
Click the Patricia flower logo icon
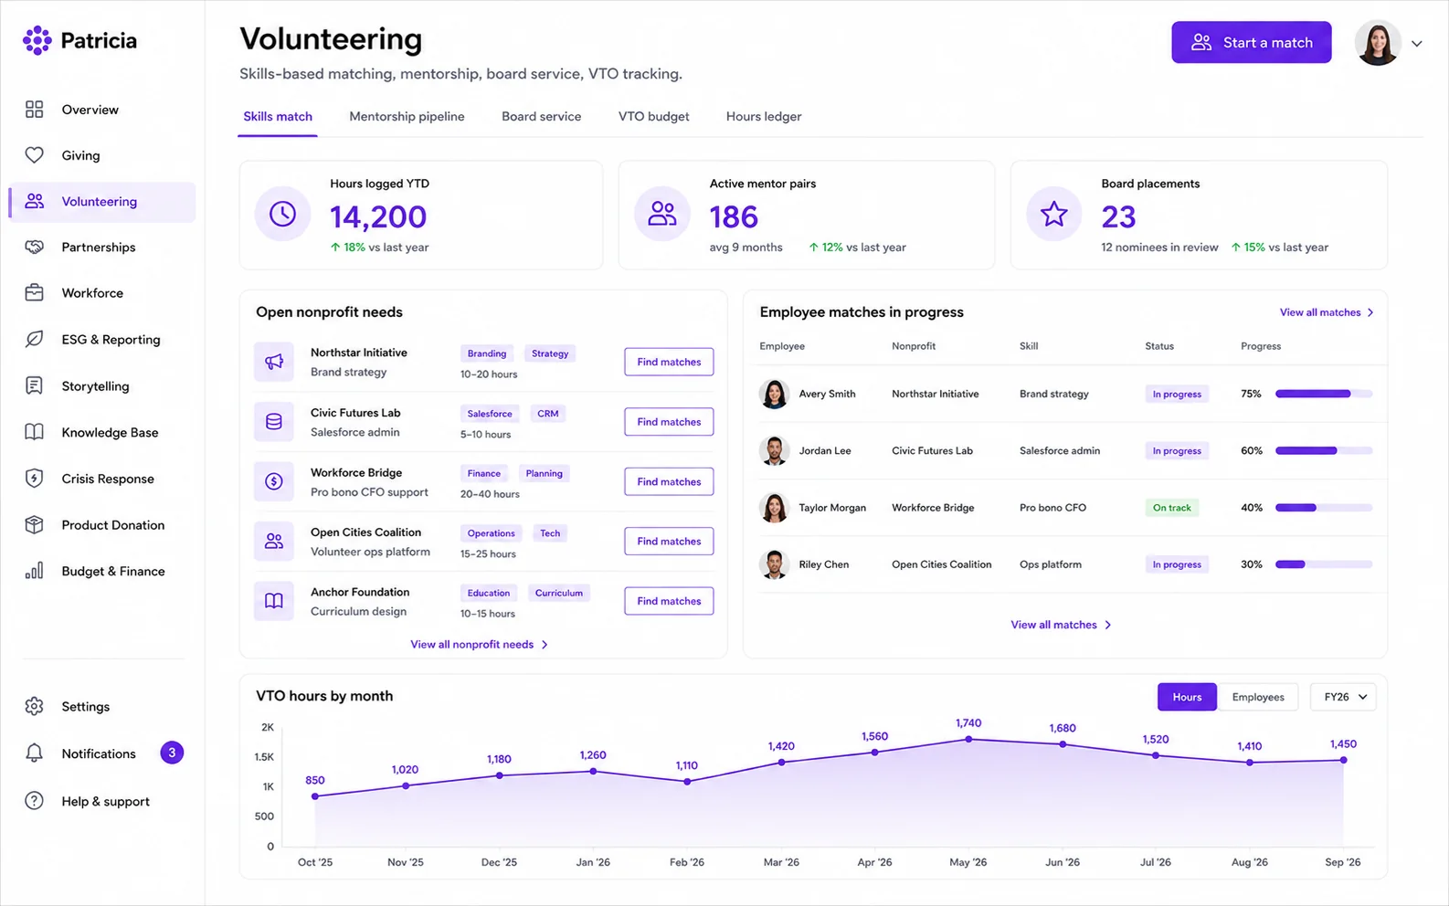37,40
